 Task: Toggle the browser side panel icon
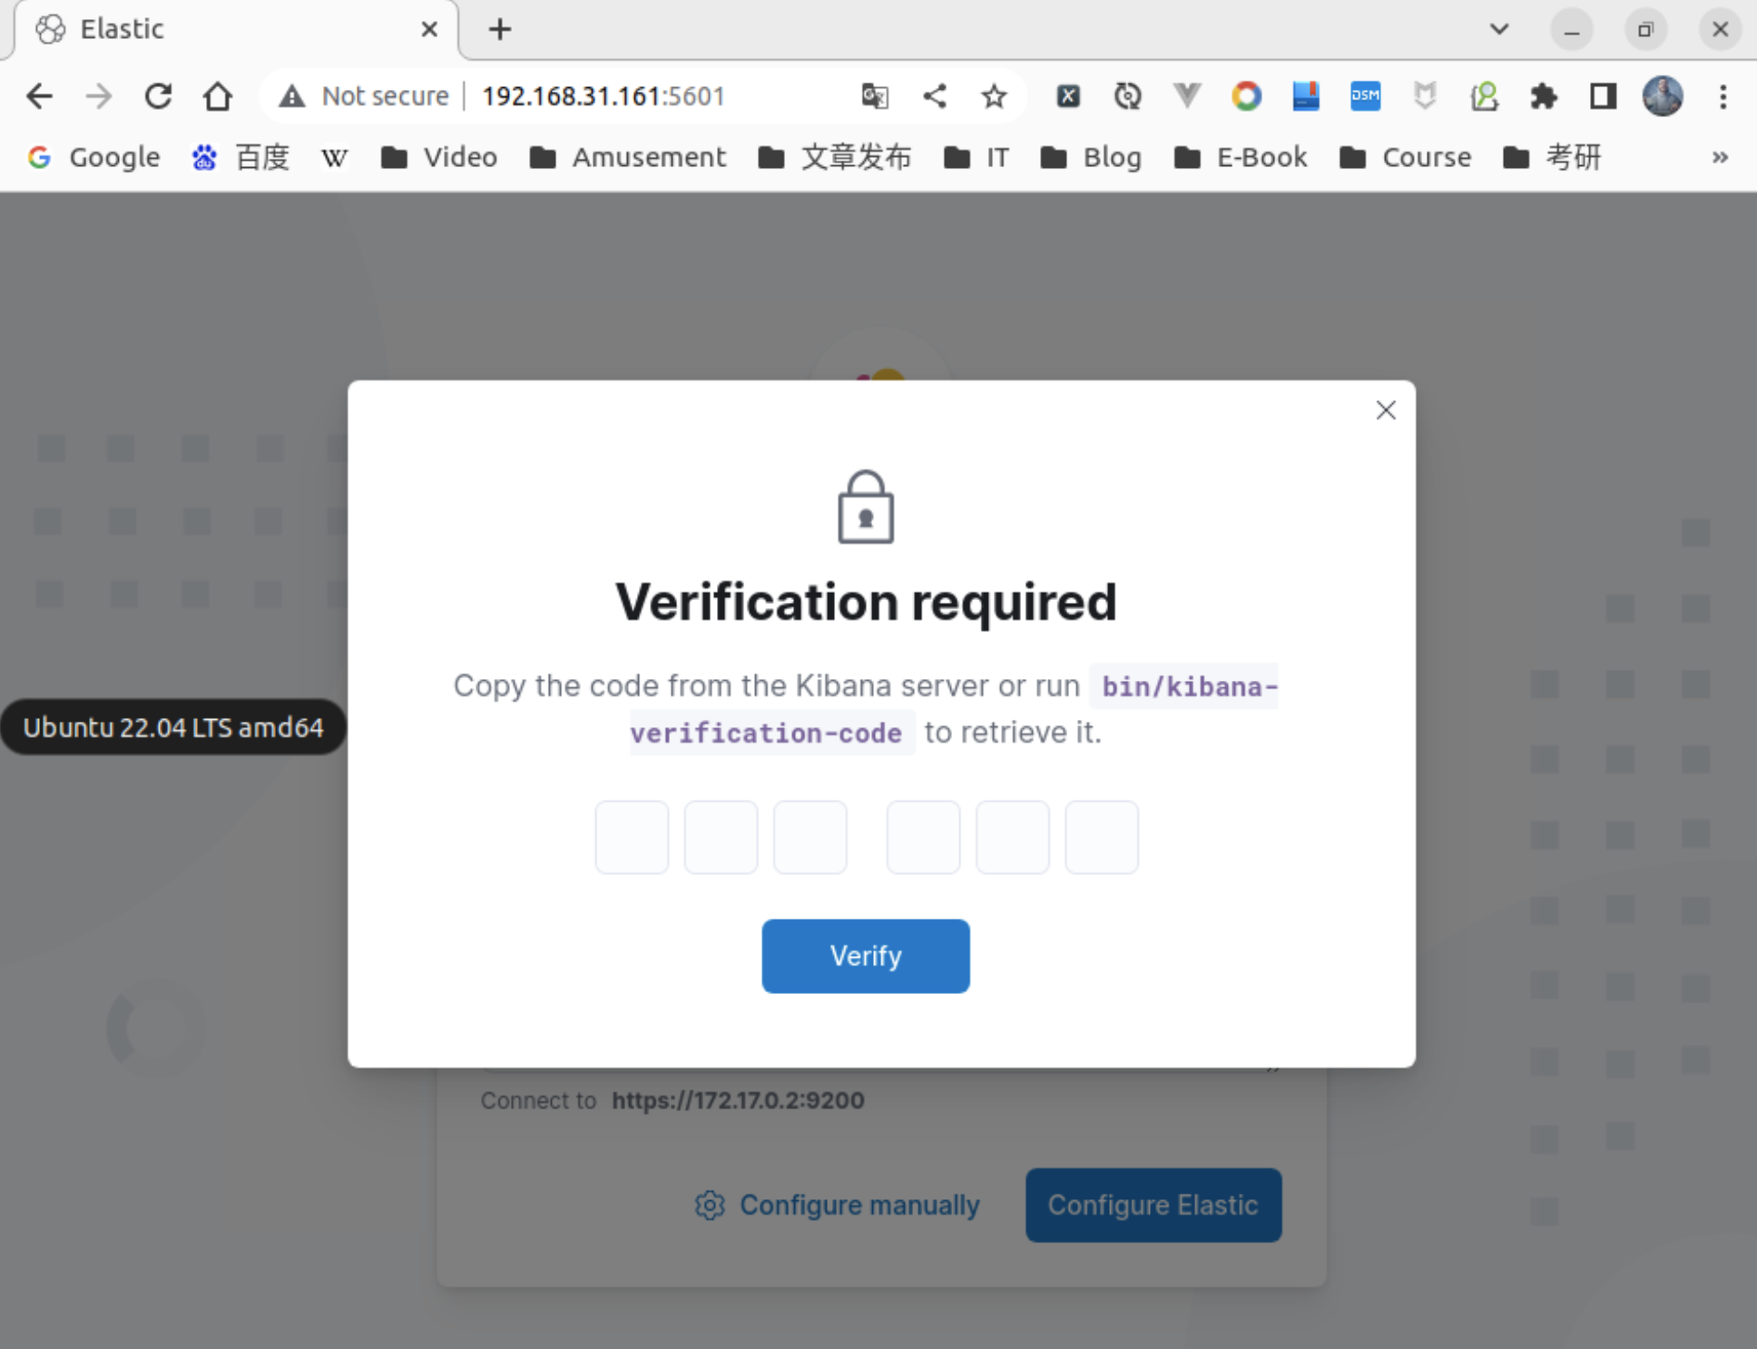pyautogui.click(x=1603, y=96)
